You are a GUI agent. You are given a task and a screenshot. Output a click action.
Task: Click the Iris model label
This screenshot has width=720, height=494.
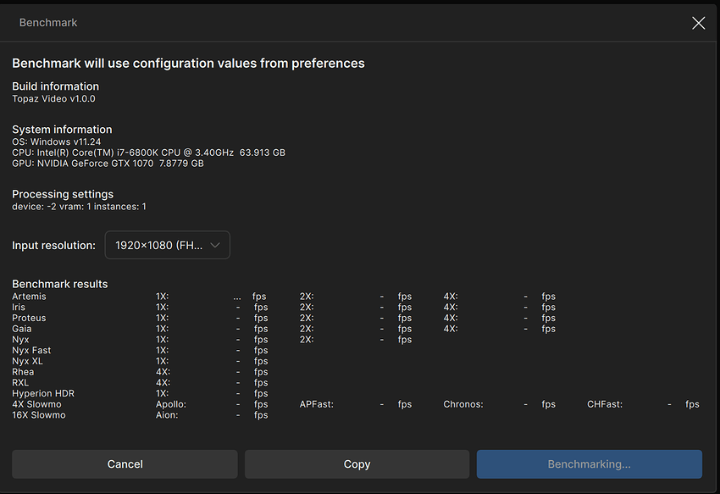(x=20, y=307)
